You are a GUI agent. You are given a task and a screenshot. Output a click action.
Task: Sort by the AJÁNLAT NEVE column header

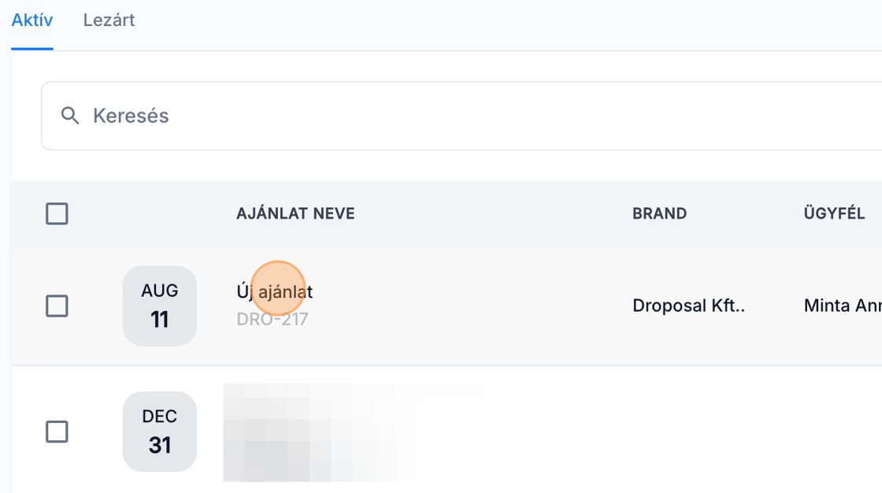(x=295, y=213)
